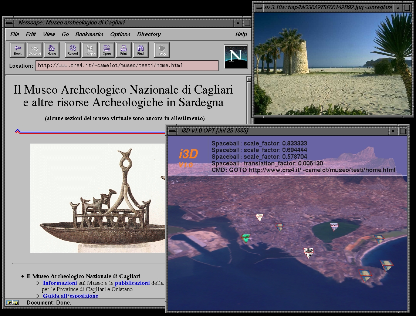
Task: Click the Location URL field
Action: [127, 65]
